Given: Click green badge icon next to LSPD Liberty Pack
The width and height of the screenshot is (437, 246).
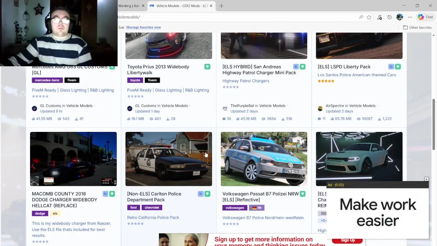Looking at the screenshot, I should coord(398,67).
